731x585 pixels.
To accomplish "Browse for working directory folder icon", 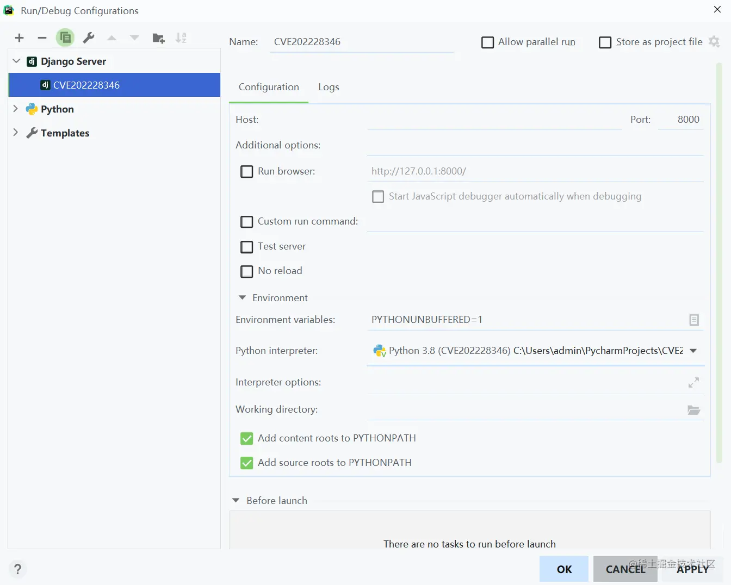I will coord(693,410).
